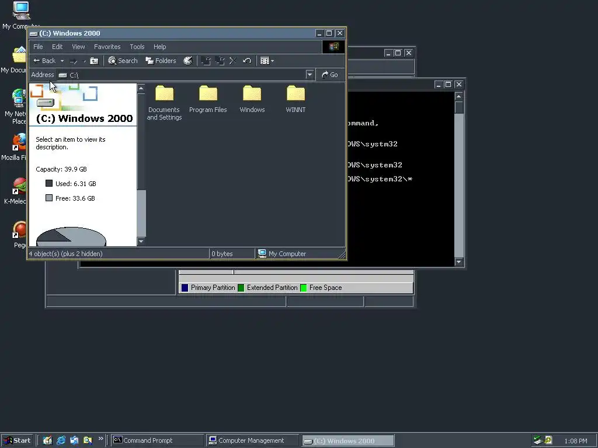Expand the Address bar dropdown
598x448 pixels.
(310, 75)
